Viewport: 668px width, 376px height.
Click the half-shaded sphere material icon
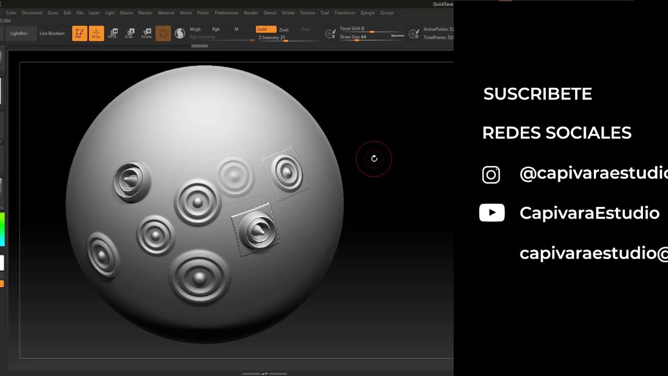(180, 33)
